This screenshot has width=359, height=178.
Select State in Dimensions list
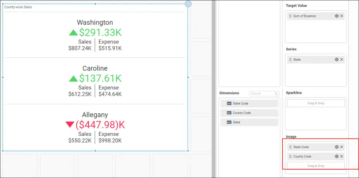[x=249, y=122]
